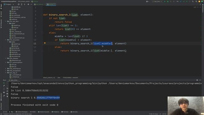The width and height of the screenshot is (204, 115).
Task: Open the TODO tool window tab
Action: tap(33, 112)
